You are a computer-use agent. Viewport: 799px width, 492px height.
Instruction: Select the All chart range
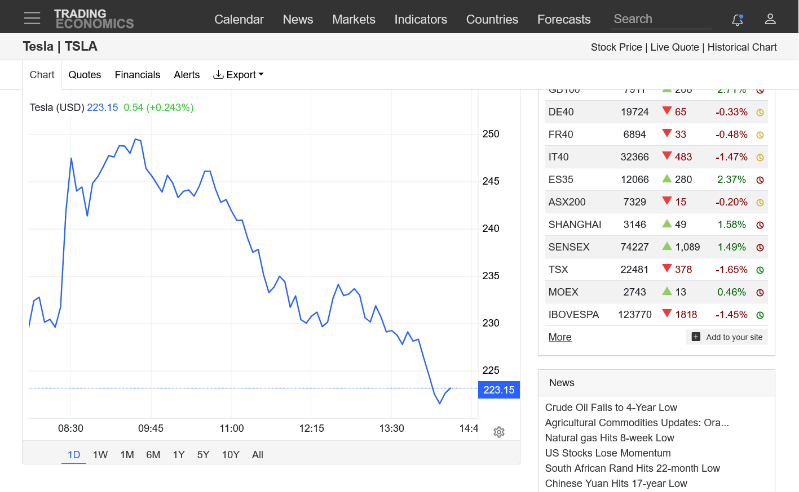click(x=258, y=455)
